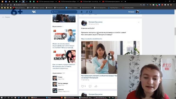Click 'Наверх' to go to top
The width and height of the screenshot is (176, 99).
coord(6,17)
